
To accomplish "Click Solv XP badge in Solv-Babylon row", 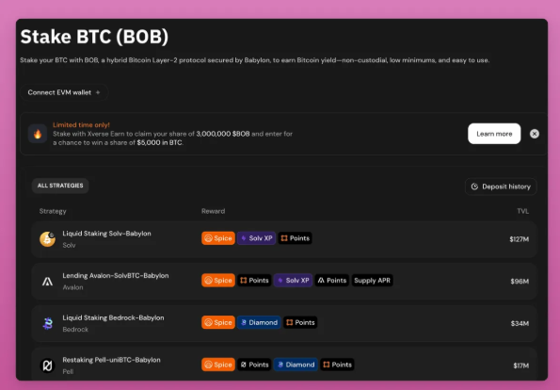I will coord(256,238).
